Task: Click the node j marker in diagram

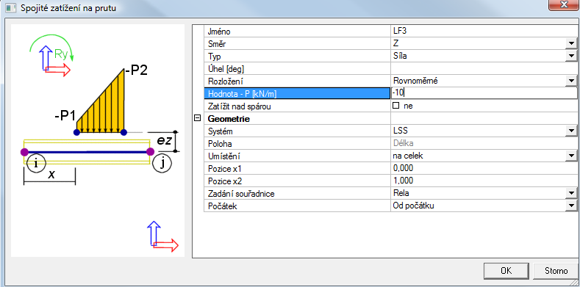Action: coord(162,163)
